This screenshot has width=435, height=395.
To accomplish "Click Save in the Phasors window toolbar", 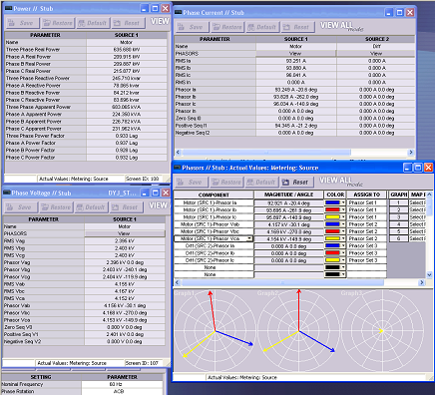I will click(x=191, y=183).
